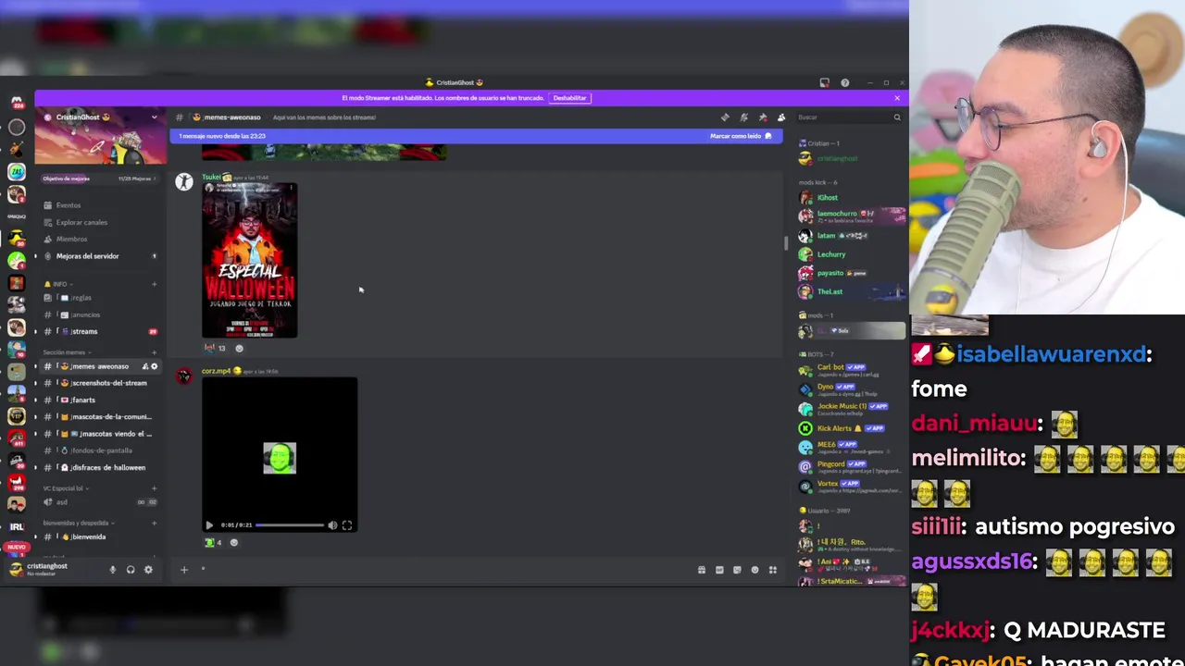Toggle headphone deafen in user panel
The height and width of the screenshot is (666, 1185).
click(131, 570)
